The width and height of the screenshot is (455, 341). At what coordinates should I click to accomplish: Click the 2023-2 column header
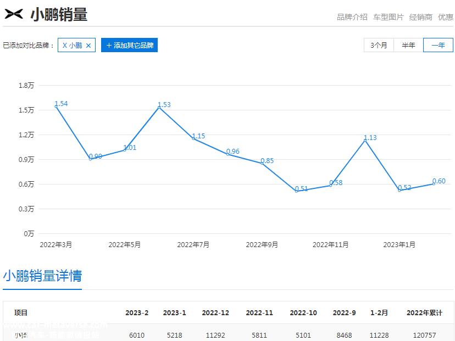point(137,313)
